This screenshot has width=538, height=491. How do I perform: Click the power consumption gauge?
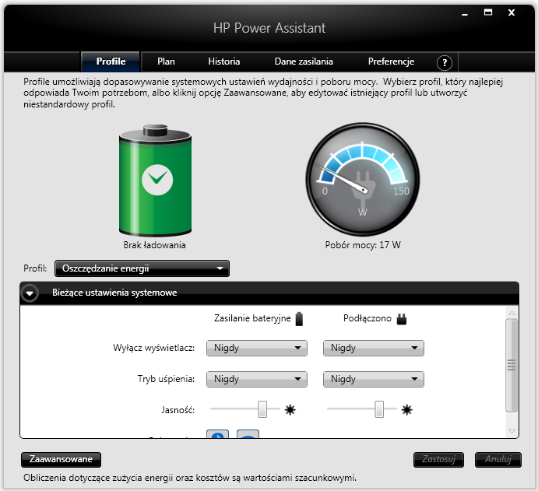click(x=362, y=179)
